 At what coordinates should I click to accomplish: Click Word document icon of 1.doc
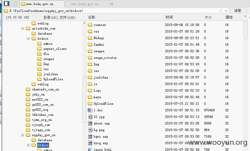pos(90,110)
